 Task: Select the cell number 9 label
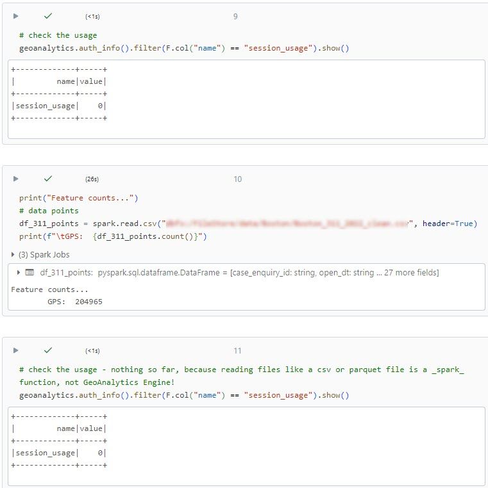pos(235,16)
